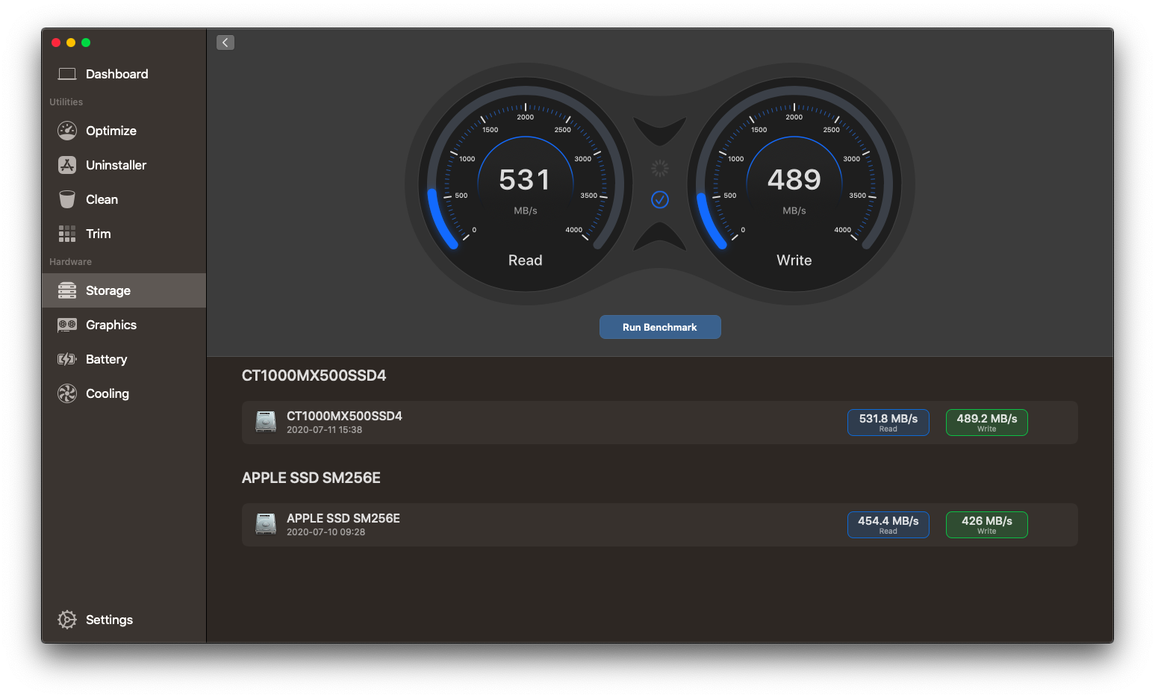Open the Battery page

[124, 359]
